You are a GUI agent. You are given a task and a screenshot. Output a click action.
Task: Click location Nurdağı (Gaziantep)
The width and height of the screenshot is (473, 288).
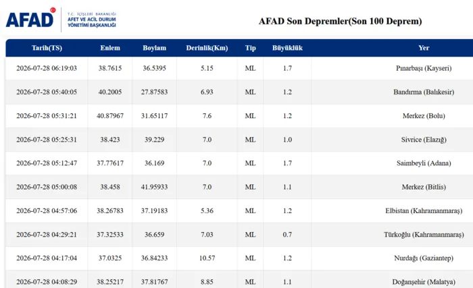pyautogui.click(x=424, y=258)
